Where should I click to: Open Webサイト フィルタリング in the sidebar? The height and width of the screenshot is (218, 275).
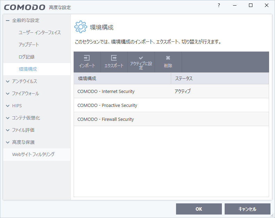(x=33, y=154)
